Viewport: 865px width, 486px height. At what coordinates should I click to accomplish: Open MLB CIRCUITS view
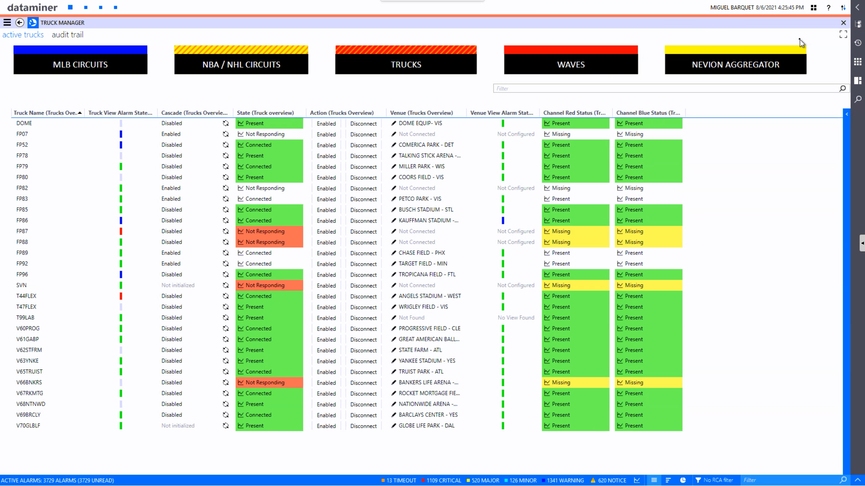(80, 60)
